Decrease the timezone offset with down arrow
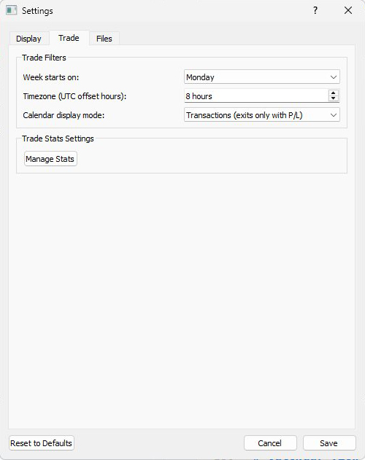Viewport: 365px width, 460px height. click(334, 98)
